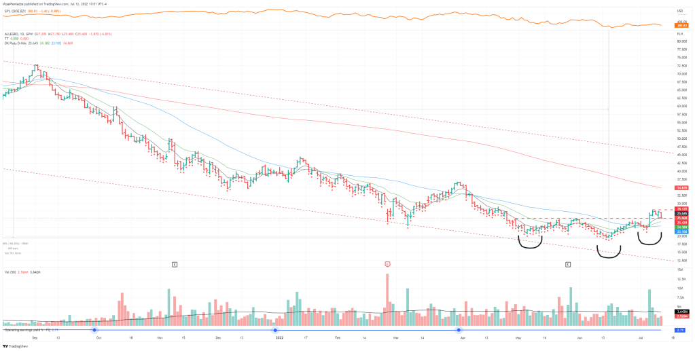This screenshot has height=351, width=695.
Task: Open the USD currency selector
Action: (680, 12)
